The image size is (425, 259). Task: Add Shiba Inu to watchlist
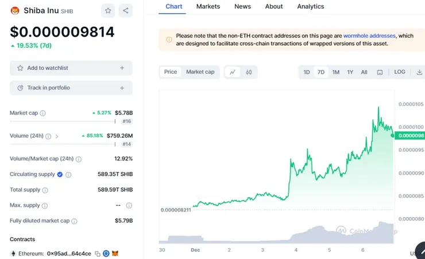click(71, 68)
